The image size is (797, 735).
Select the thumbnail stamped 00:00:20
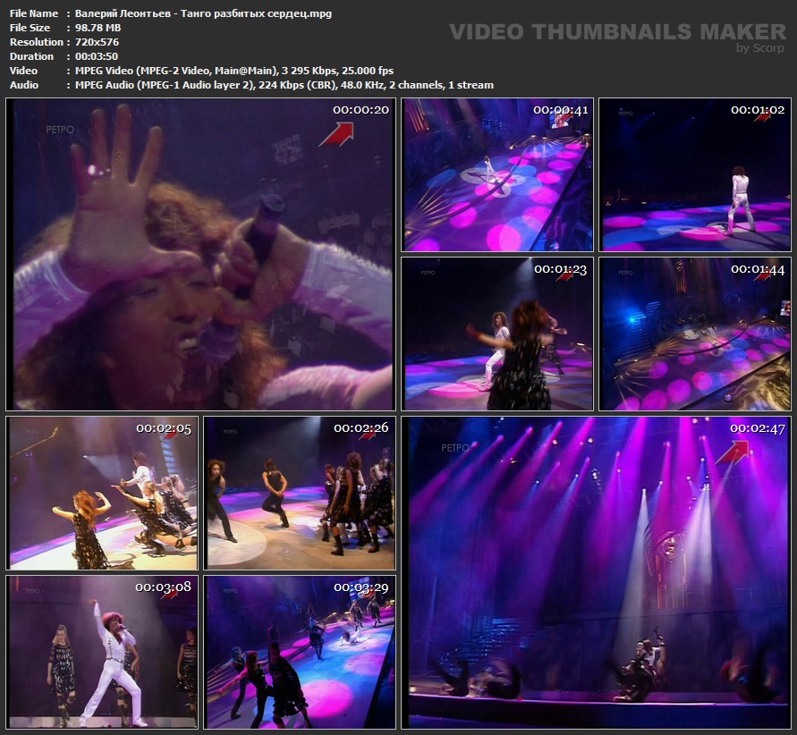[200, 254]
